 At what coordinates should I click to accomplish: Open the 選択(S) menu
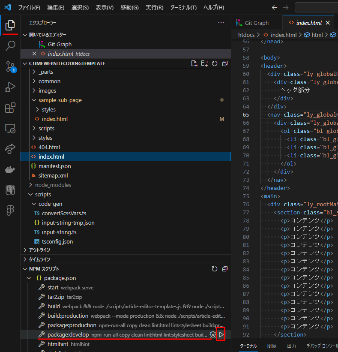[x=80, y=7]
